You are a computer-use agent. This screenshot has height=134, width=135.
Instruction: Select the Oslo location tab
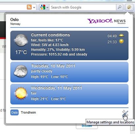(14, 113)
